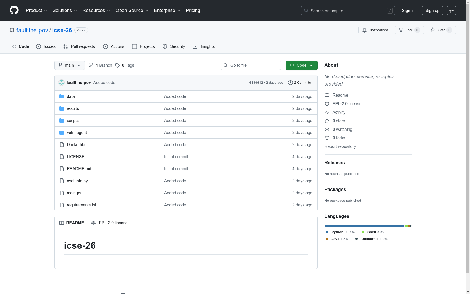
Task: Open the main branch selector dropdown
Action: coord(70,65)
